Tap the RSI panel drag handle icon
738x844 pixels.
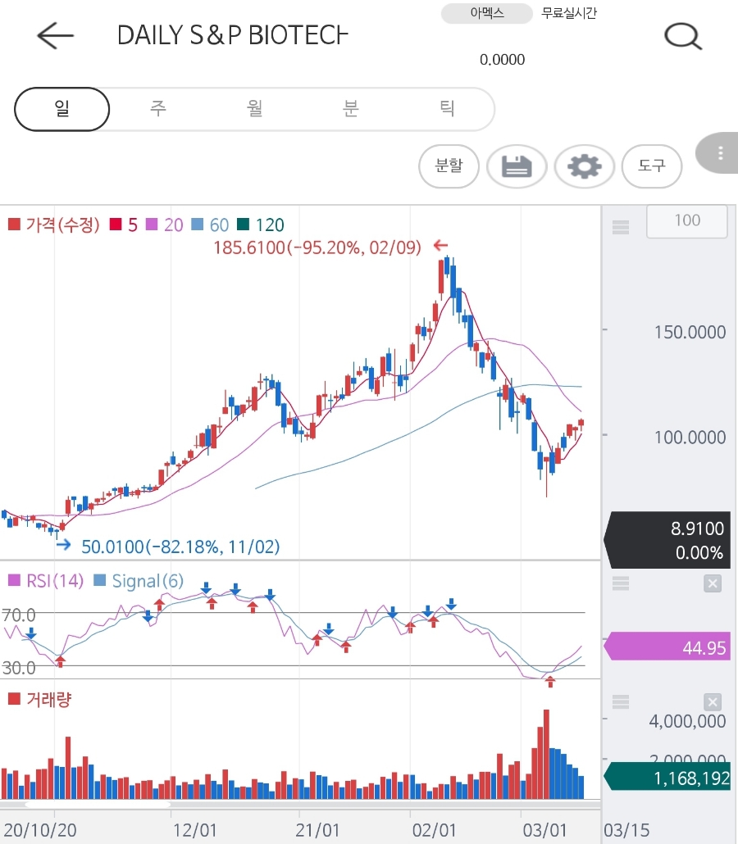[x=621, y=583]
